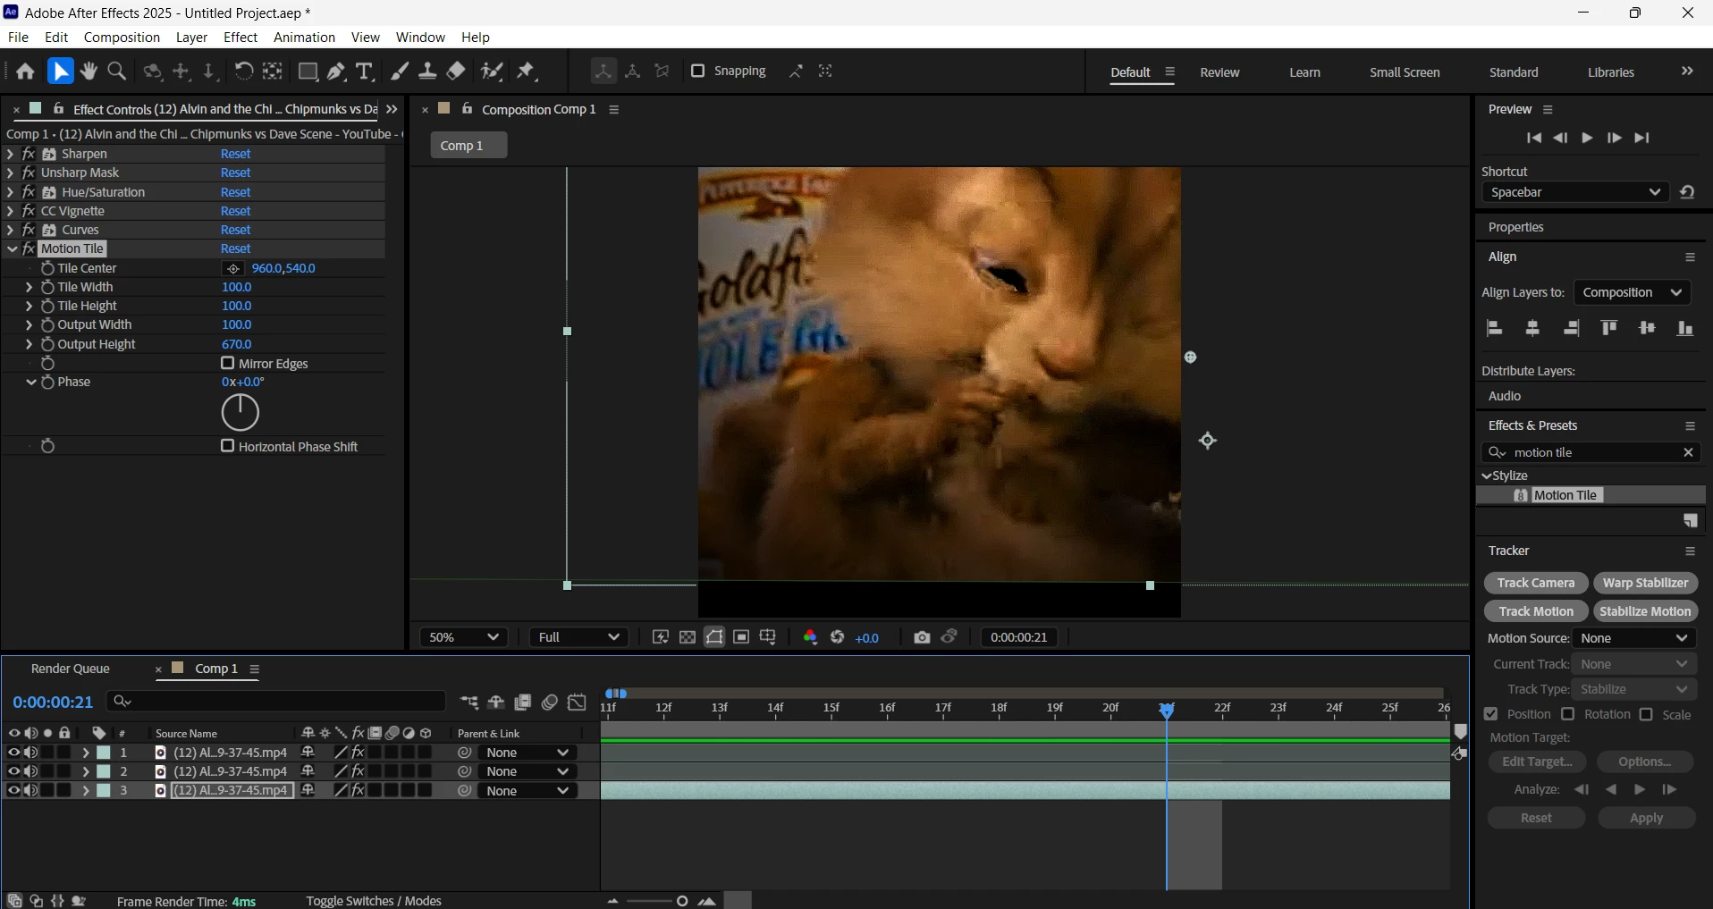Enable the Snapping checkbox

698,71
